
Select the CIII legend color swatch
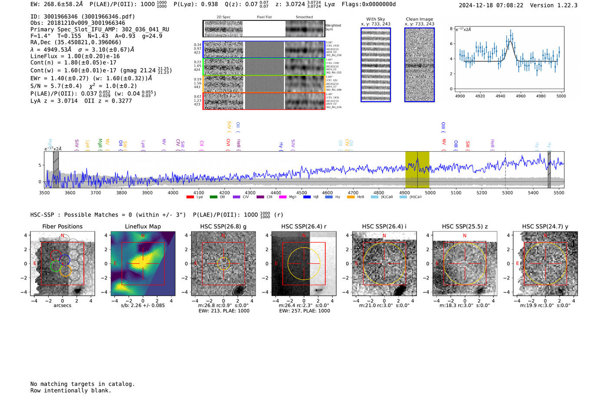(x=260, y=197)
